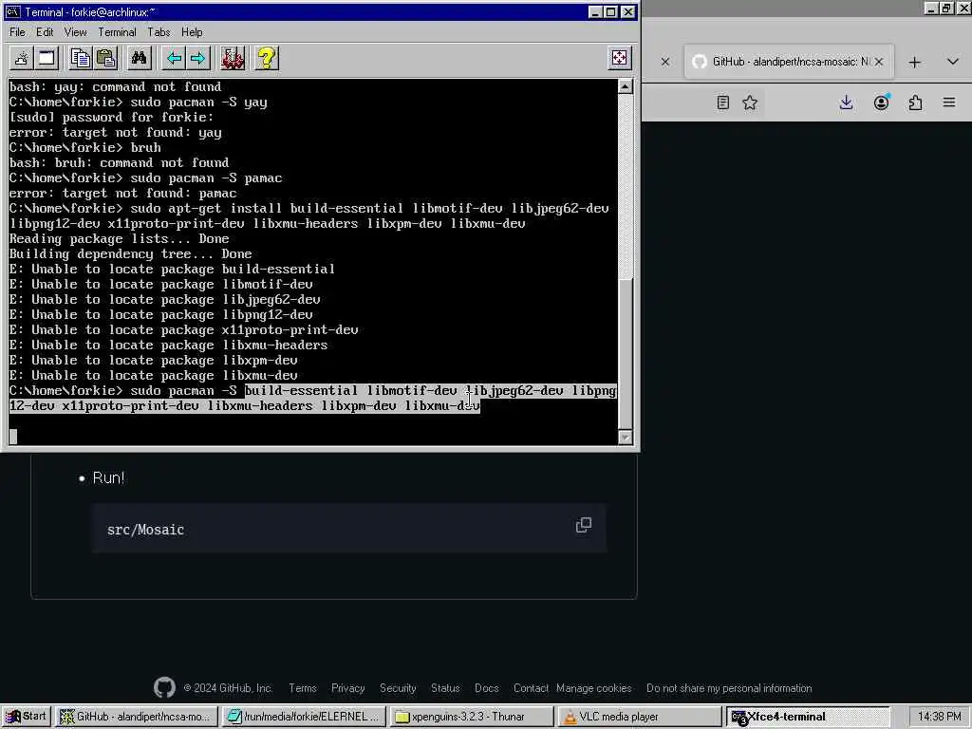This screenshot has height=729, width=972.
Task: Click the terminal scrollbar thumb
Action: coord(625,353)
